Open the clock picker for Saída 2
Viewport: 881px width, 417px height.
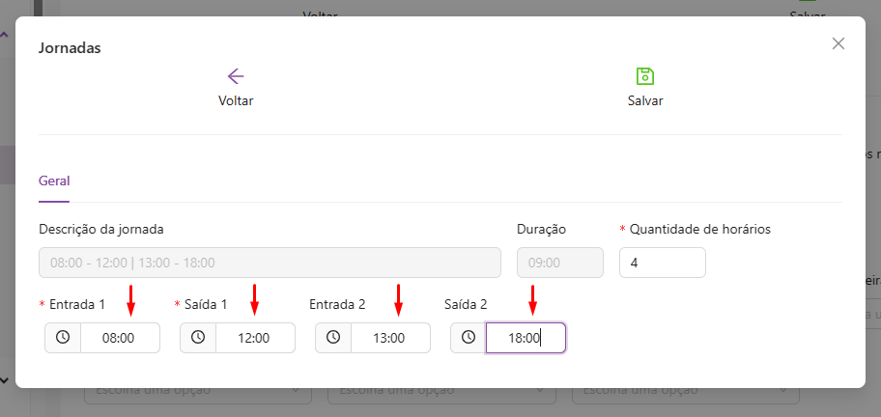(x=469, y=338)
